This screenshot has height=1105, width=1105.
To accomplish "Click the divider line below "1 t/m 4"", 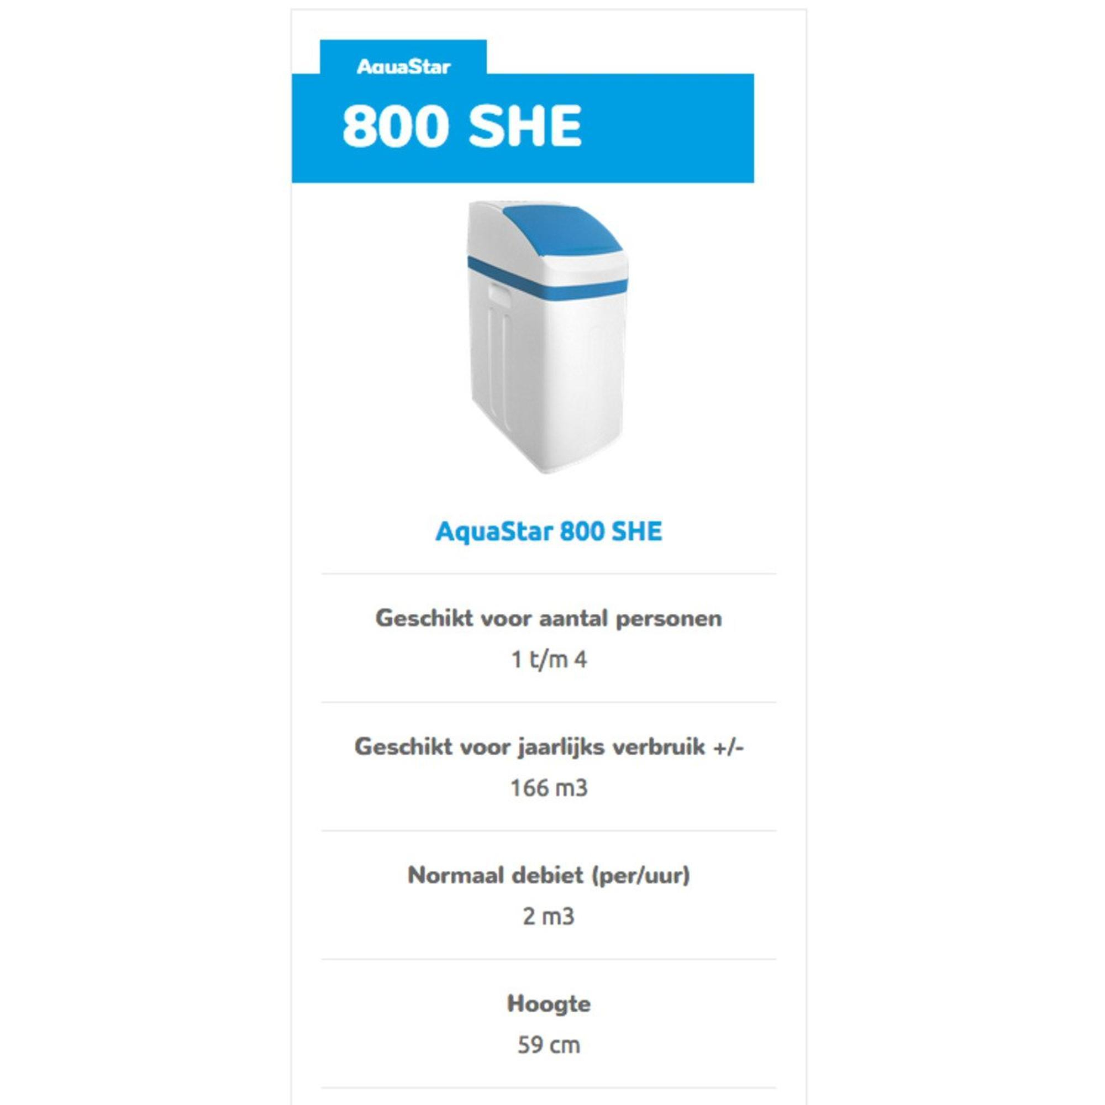I will coord(549,702).
